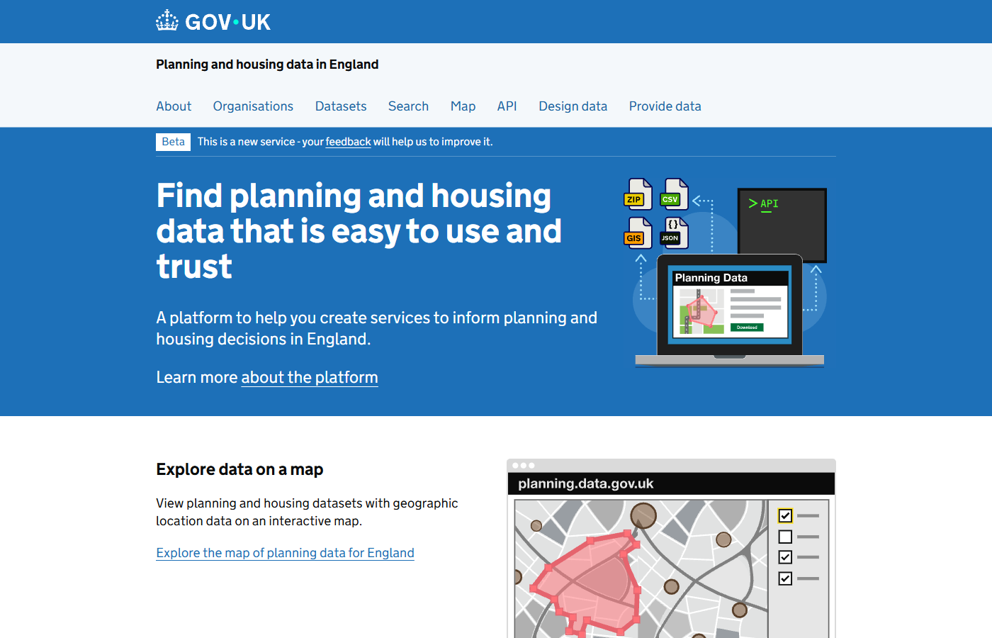Click the unchecked checkbox in map illustration
Image resolution: width=992 pixels, height=638 pixels.
coord(785,537)
